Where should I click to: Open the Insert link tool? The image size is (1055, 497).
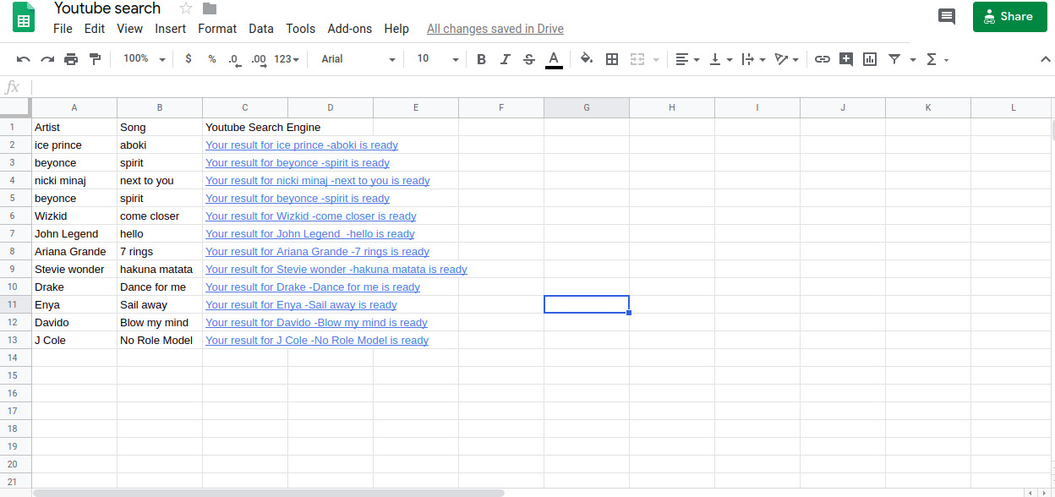822,59
